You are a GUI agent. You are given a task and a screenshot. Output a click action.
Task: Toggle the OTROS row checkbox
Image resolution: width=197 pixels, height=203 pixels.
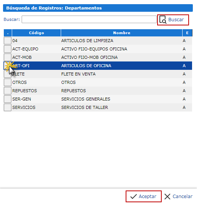[x=8, y=82]
